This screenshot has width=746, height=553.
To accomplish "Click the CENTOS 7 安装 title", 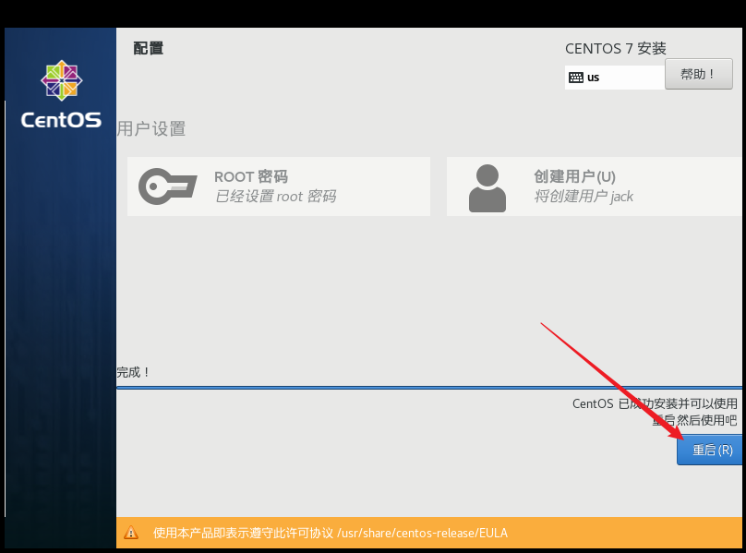I will pos(616,49).
